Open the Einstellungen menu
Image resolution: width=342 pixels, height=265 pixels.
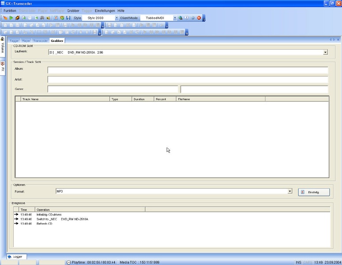click(x=105, y=10)
